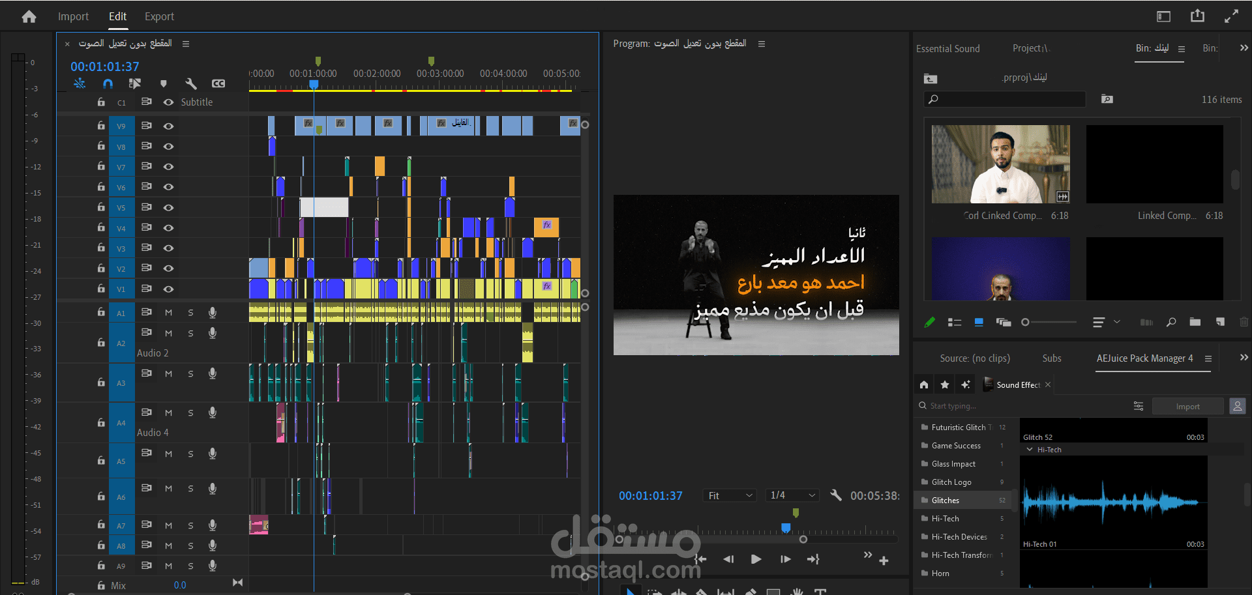Toggle lock on video track V7

(x=101, y=166)
